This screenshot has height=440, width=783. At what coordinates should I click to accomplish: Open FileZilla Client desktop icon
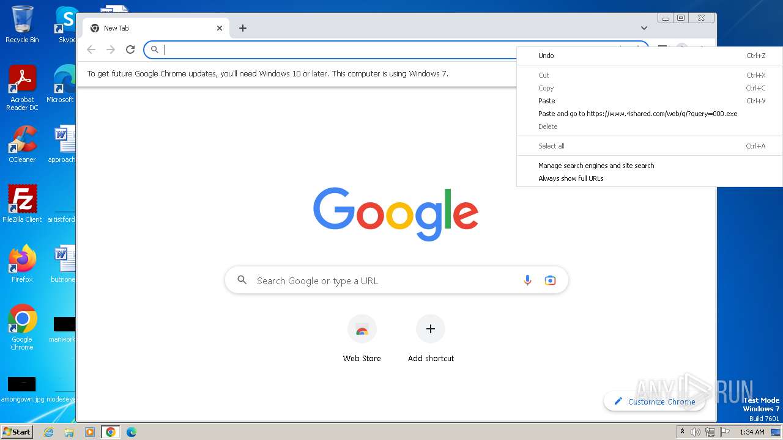(22, 204)
